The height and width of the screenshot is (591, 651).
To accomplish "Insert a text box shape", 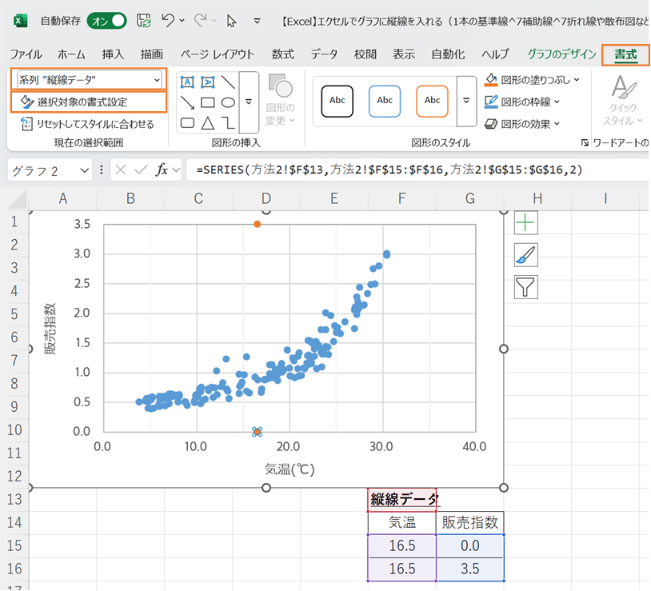I will (187, 82).
